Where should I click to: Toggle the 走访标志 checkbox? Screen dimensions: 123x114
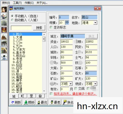pos(51,27)
